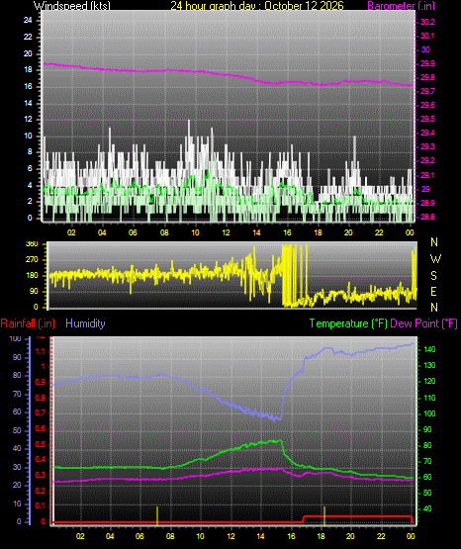Image resolution: width=461 pixels, height=549 pixels.
Task: Click the yellow vertical marker near hour 18
Action: click(324, 516)
